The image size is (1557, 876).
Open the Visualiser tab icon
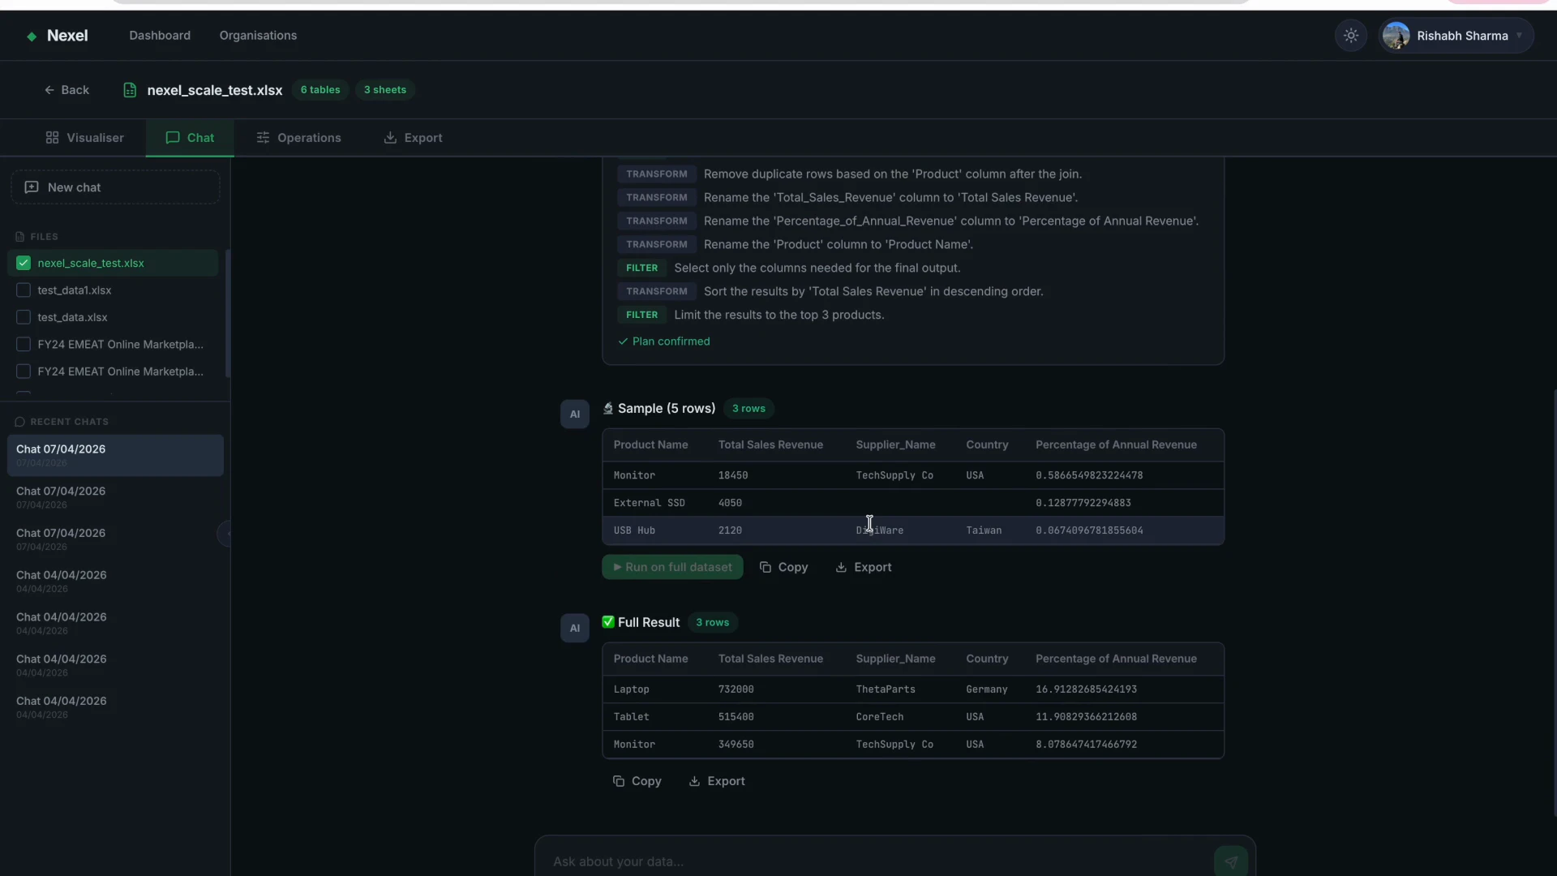coord(51,138)
